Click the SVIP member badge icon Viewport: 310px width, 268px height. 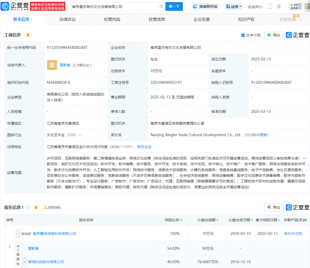(x=295, y=6)
